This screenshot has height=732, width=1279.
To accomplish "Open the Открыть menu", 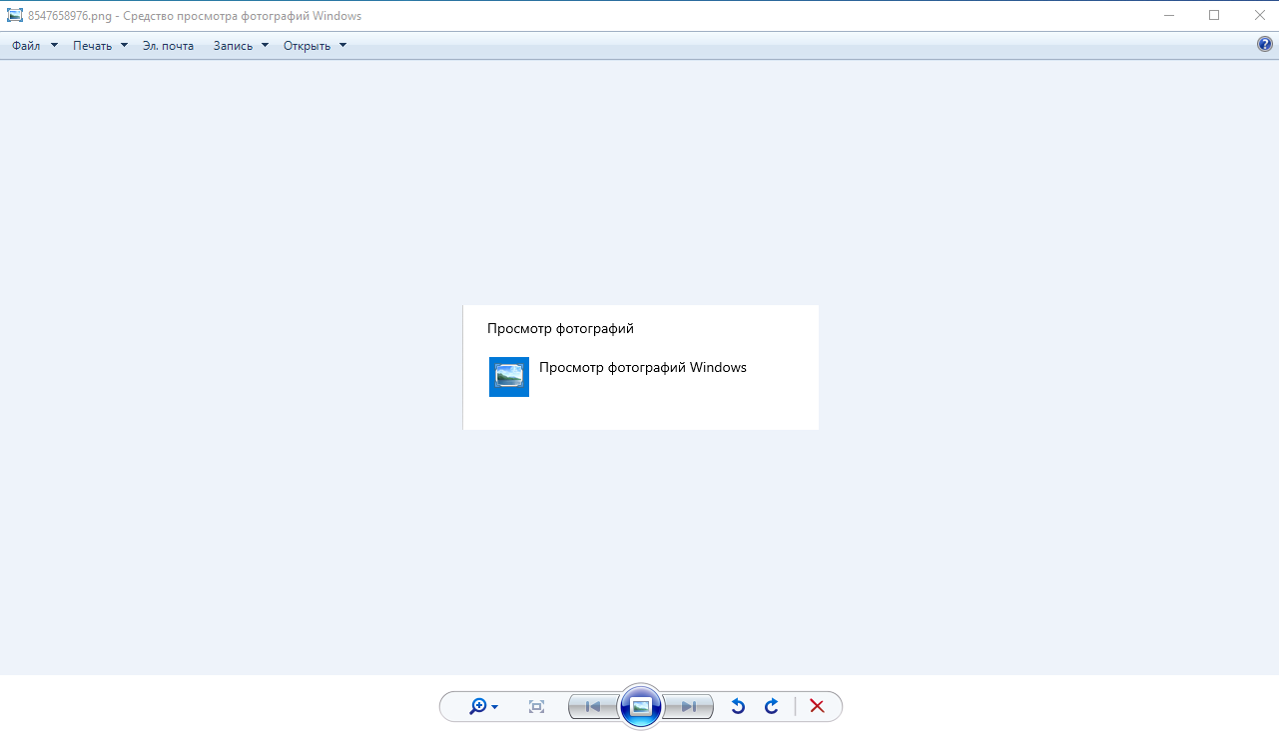I will [x=307, y=46].
